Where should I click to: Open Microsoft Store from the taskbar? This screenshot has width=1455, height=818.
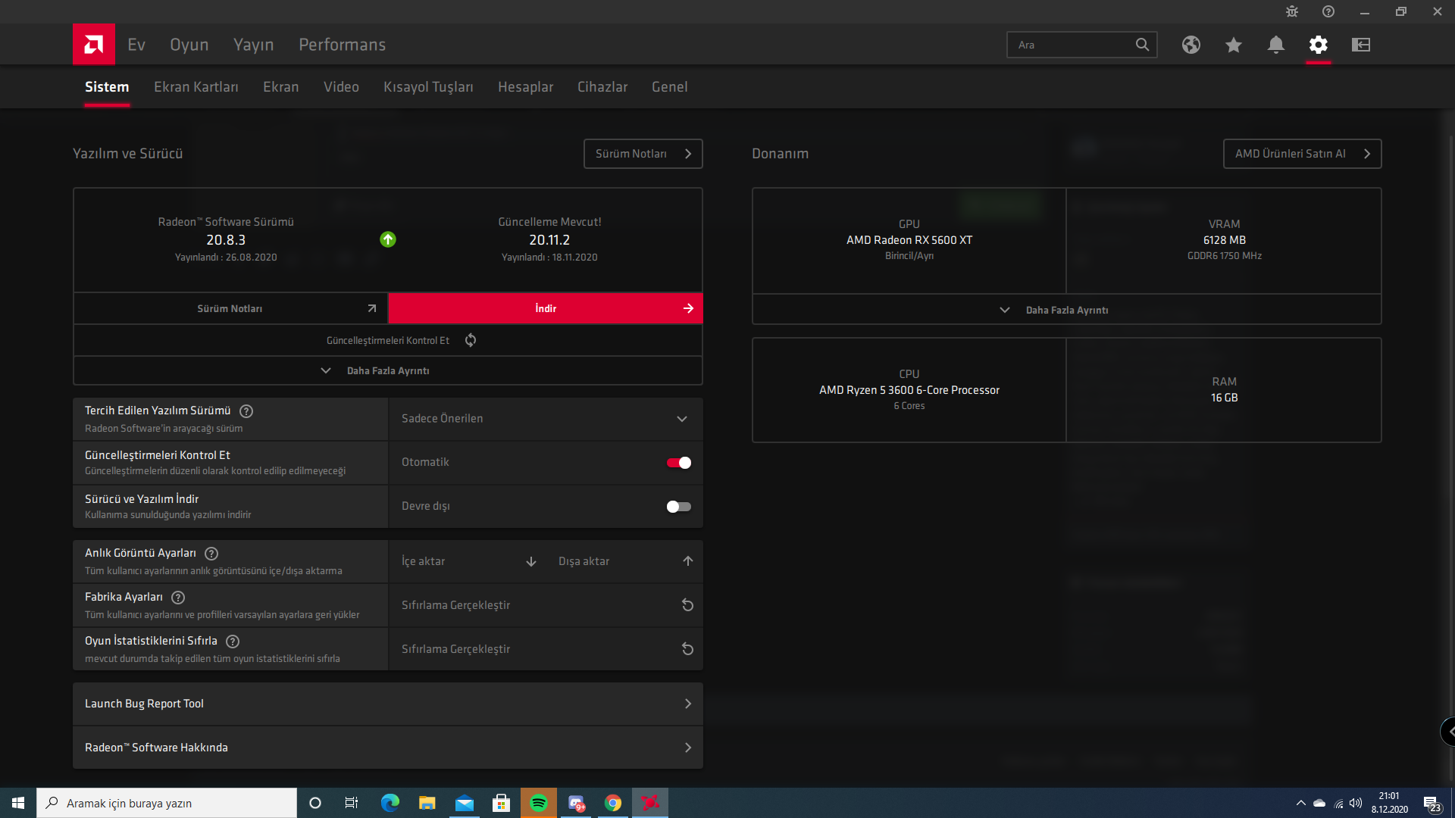[502, 803]
